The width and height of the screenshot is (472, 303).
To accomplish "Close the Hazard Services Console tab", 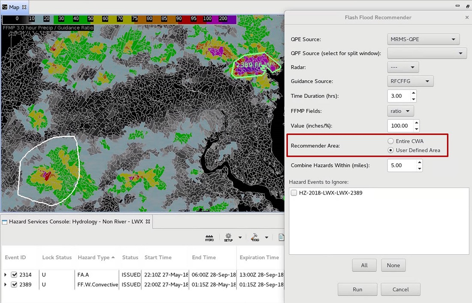I will pos(148,222).
